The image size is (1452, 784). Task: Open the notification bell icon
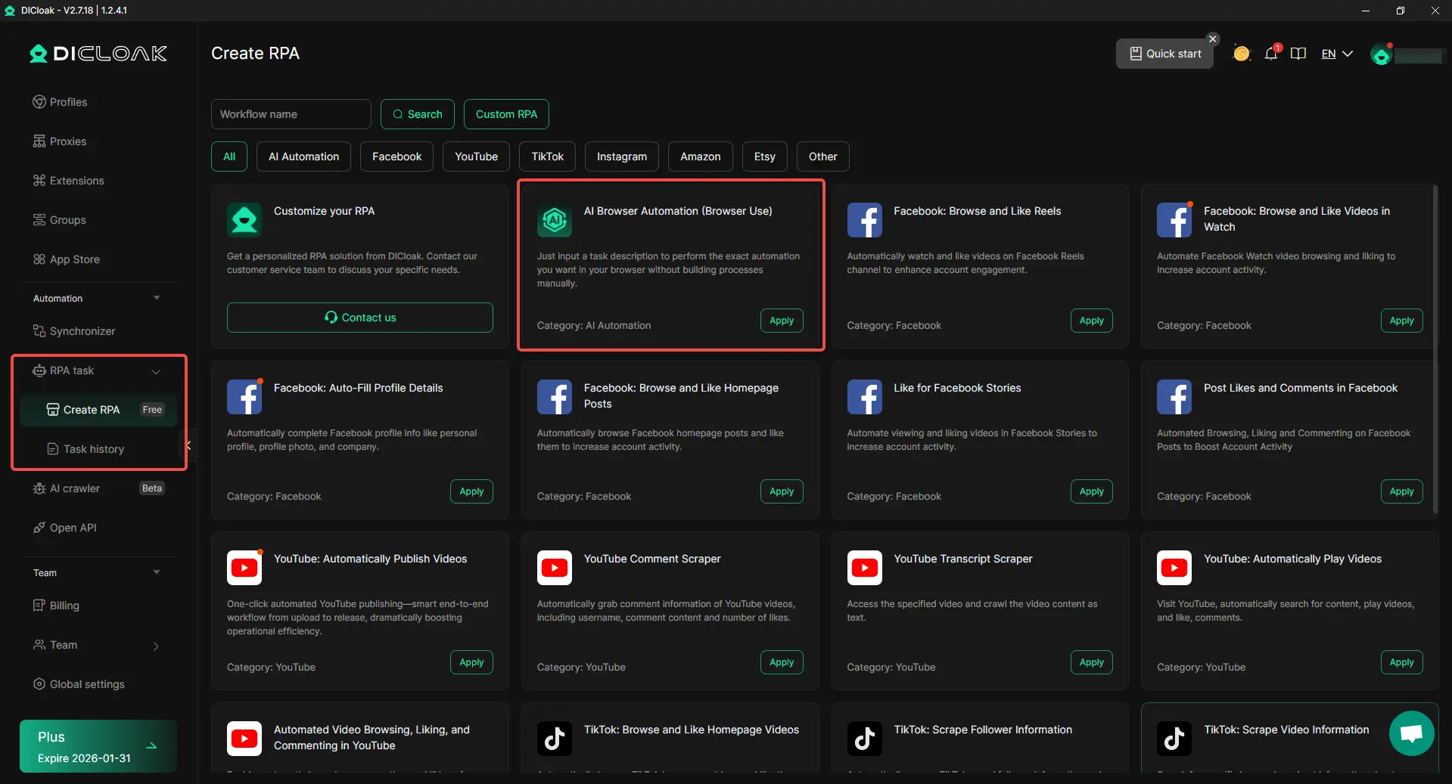(x=1271, y=54)
